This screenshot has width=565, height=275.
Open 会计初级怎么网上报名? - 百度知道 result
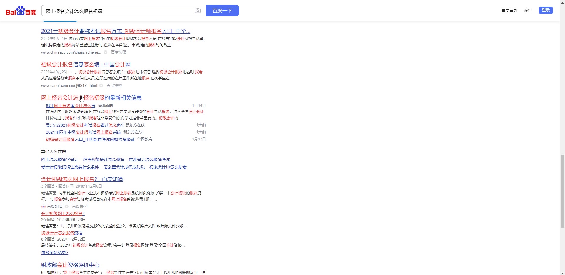click(x=82, y=179)
